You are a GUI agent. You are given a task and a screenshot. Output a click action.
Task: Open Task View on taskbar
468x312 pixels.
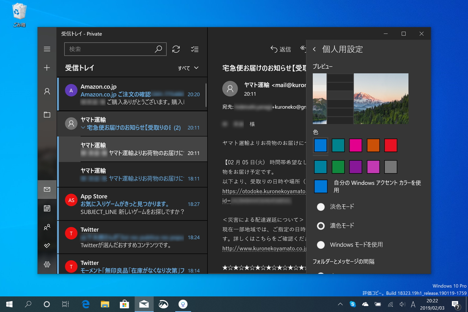[x=65, y=304]
